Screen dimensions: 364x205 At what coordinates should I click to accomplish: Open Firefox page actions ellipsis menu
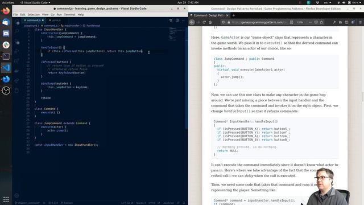[x=311, y=22]
